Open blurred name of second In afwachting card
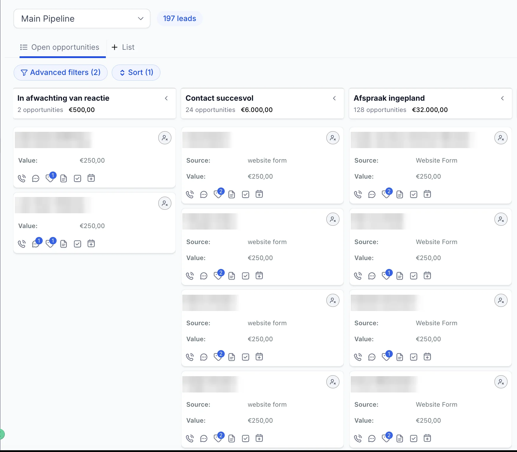Image resolution: width=517 pixels, height=452 pixels. (53, 205)
